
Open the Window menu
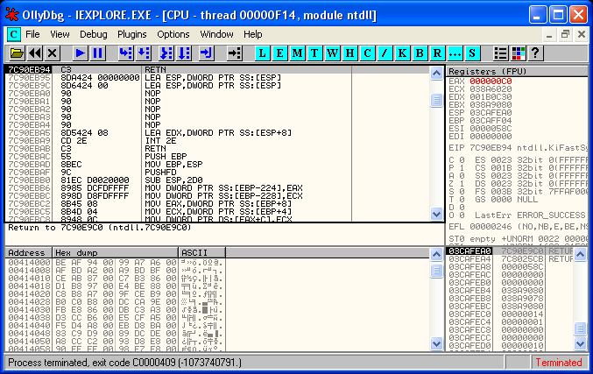coord(216,34)
